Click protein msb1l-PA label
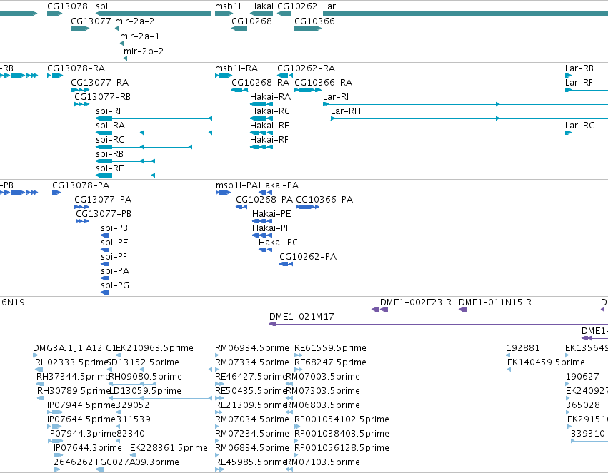608x473 pixels. point(237,185)
